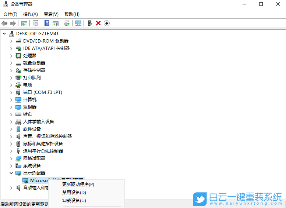Click the Device Manager title bar app icon
286x208 pixels.
pyautogui.click(x=6, y=4)
